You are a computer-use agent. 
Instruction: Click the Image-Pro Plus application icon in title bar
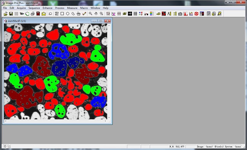3,3
